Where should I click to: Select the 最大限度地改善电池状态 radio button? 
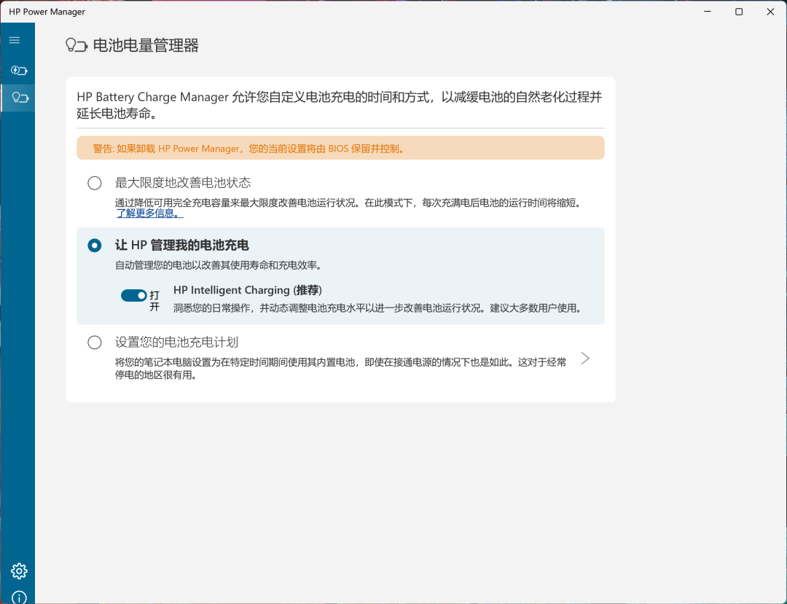(x=94, y=183)
